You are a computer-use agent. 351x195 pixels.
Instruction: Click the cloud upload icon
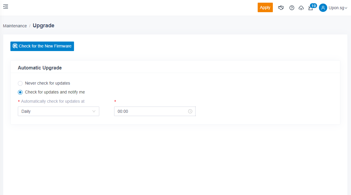301,8
